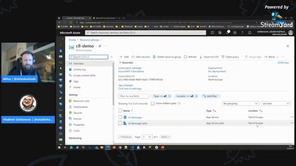296x166 pixels.
Task: Check the cll-demoapp row checkbox
Action: pos(120,117)
